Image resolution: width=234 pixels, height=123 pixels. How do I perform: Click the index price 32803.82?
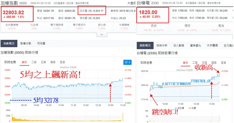point(13,12)
